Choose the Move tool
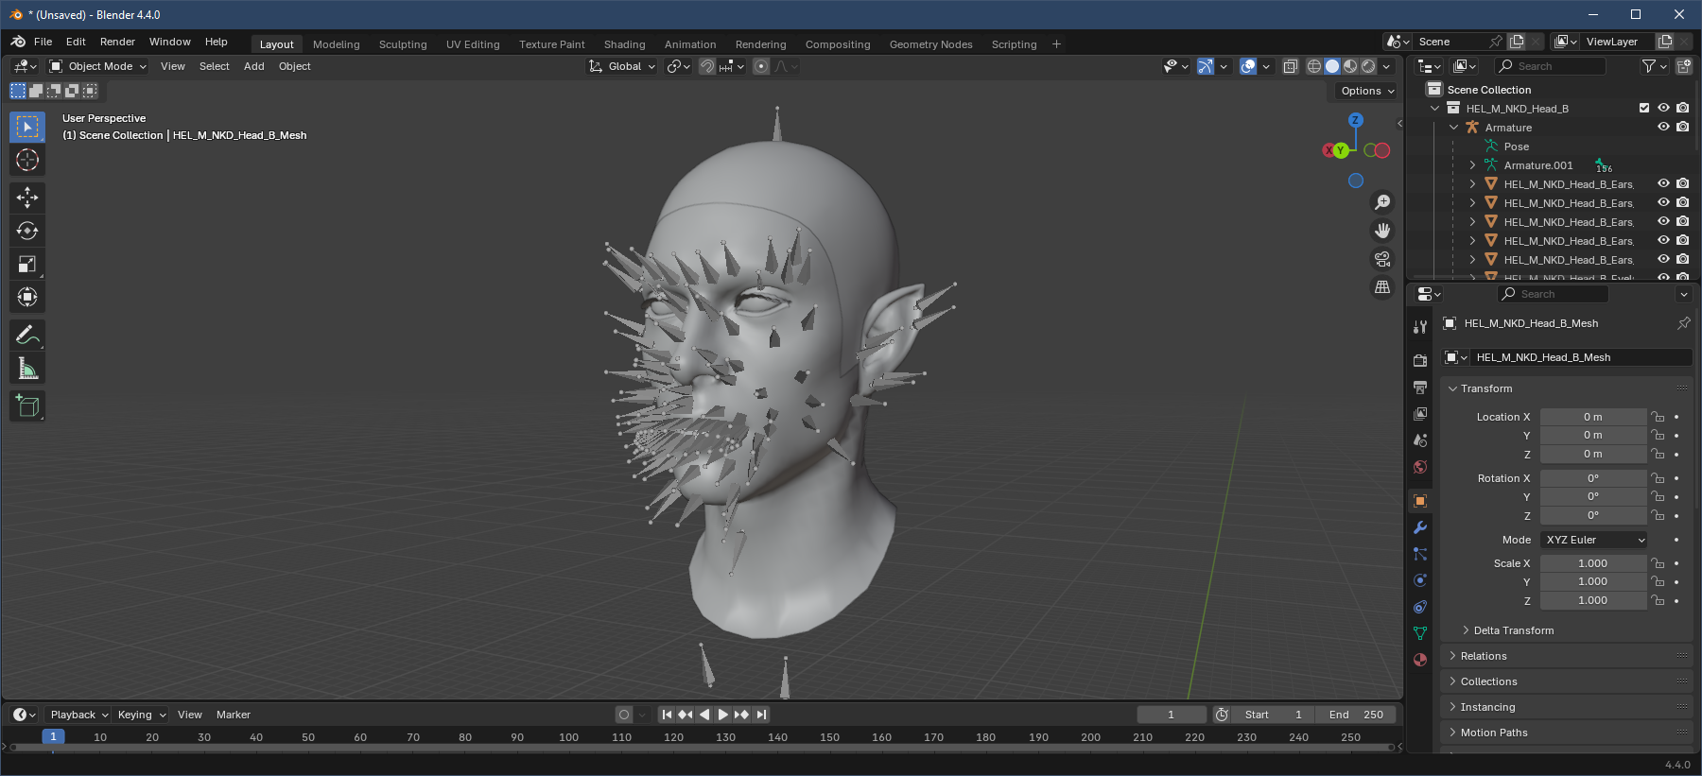1702x776 pixels. tap(27, 197)
